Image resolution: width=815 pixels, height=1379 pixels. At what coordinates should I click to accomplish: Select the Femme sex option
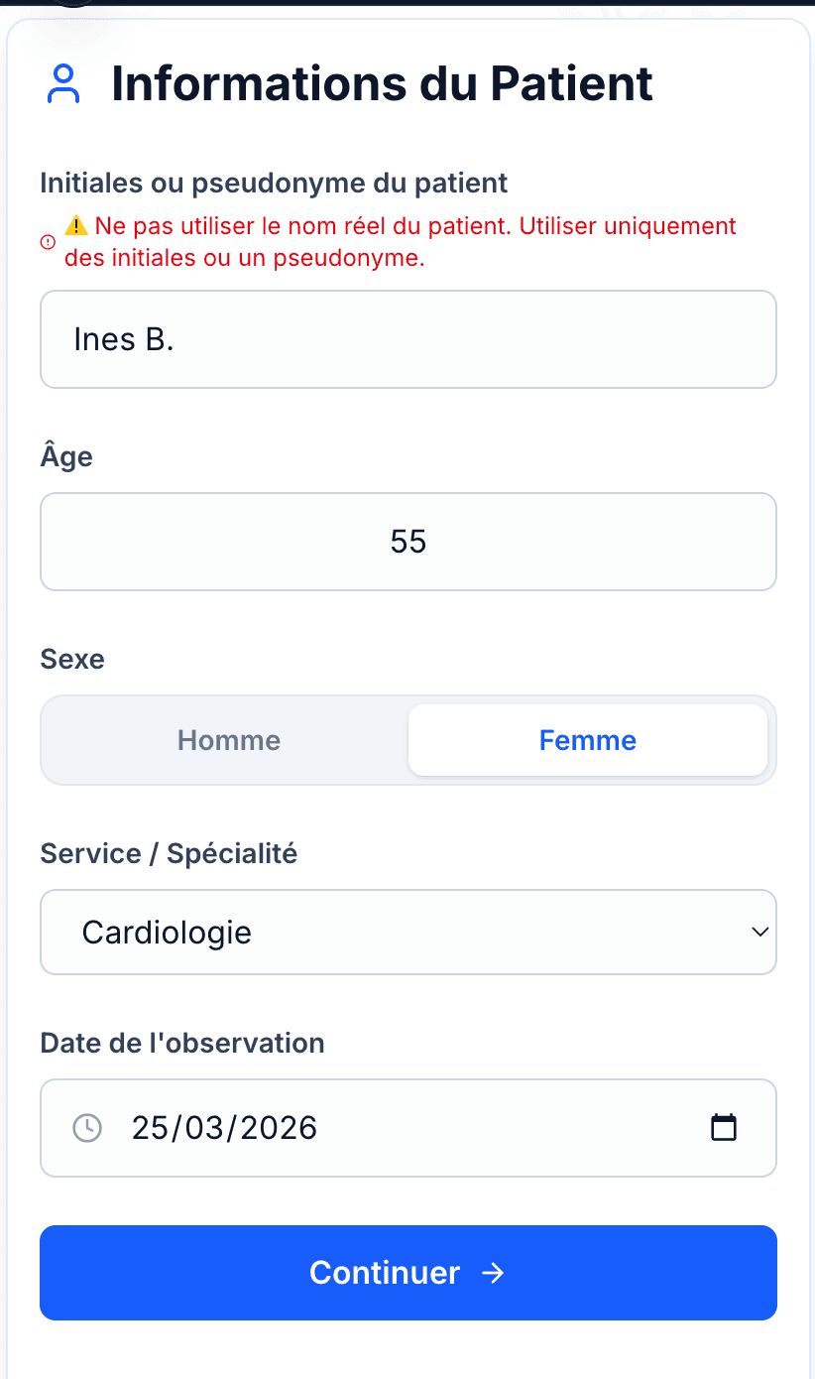[587, 740]
